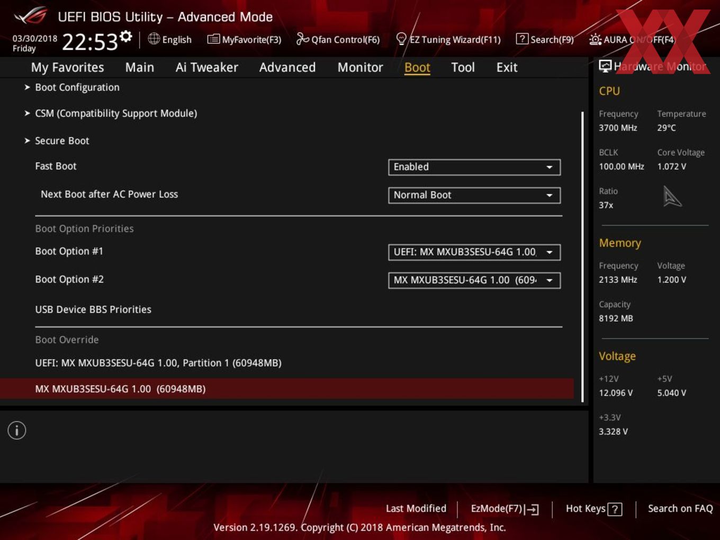
Task: Open Fast Boot dropdown
Action: pos(474,167)
